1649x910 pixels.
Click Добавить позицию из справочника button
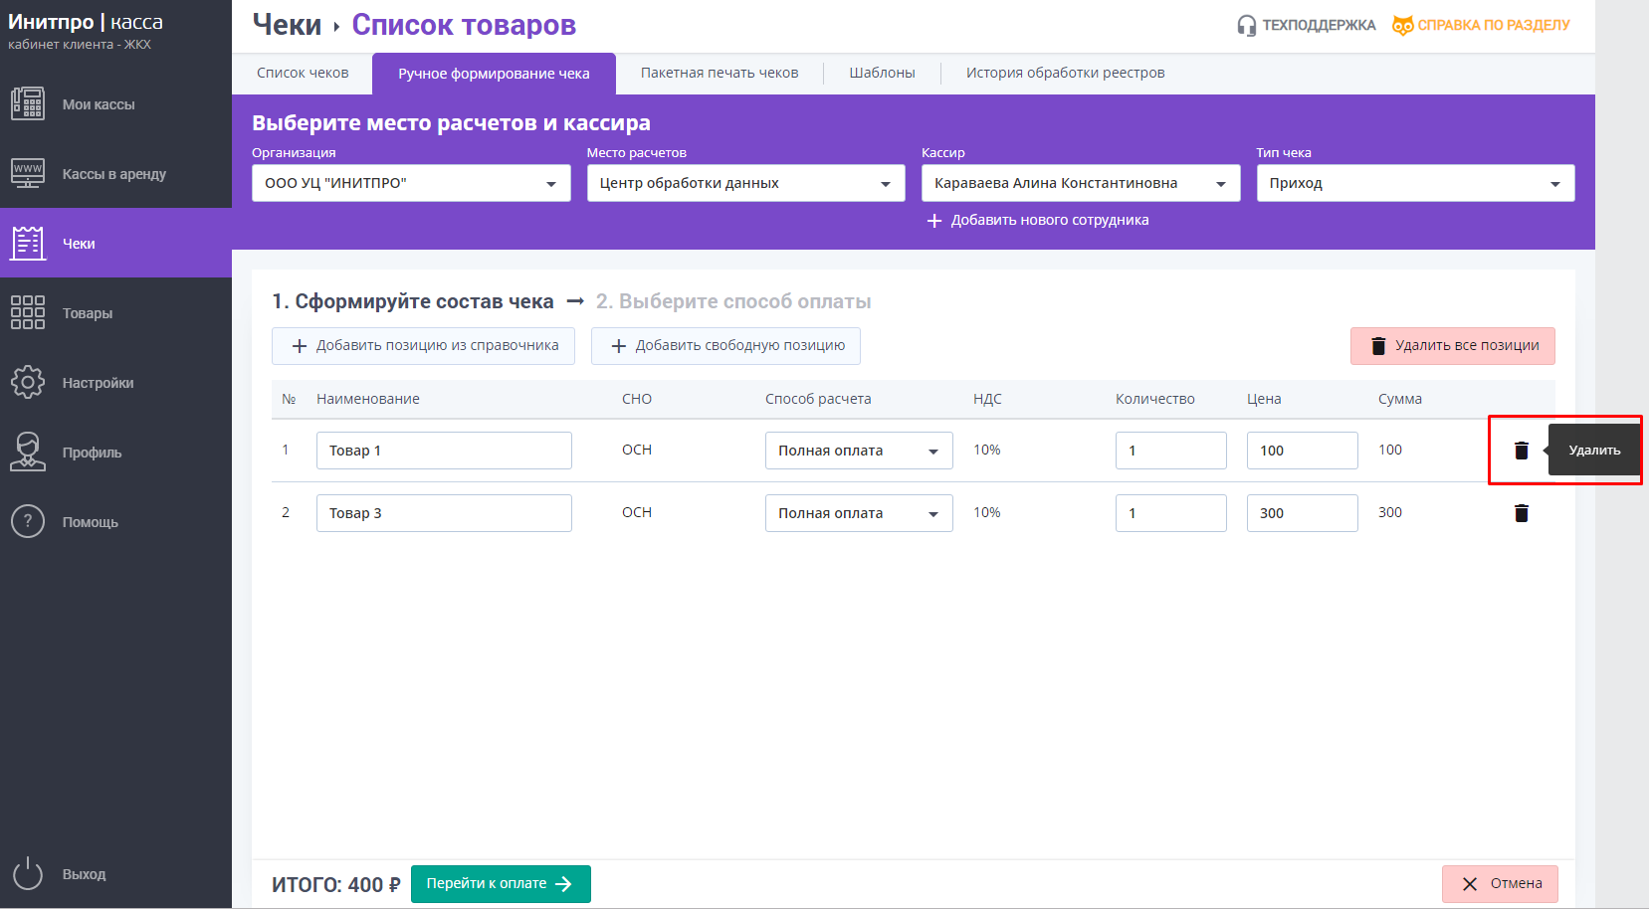pyautogui.click(x=423, y=346)
